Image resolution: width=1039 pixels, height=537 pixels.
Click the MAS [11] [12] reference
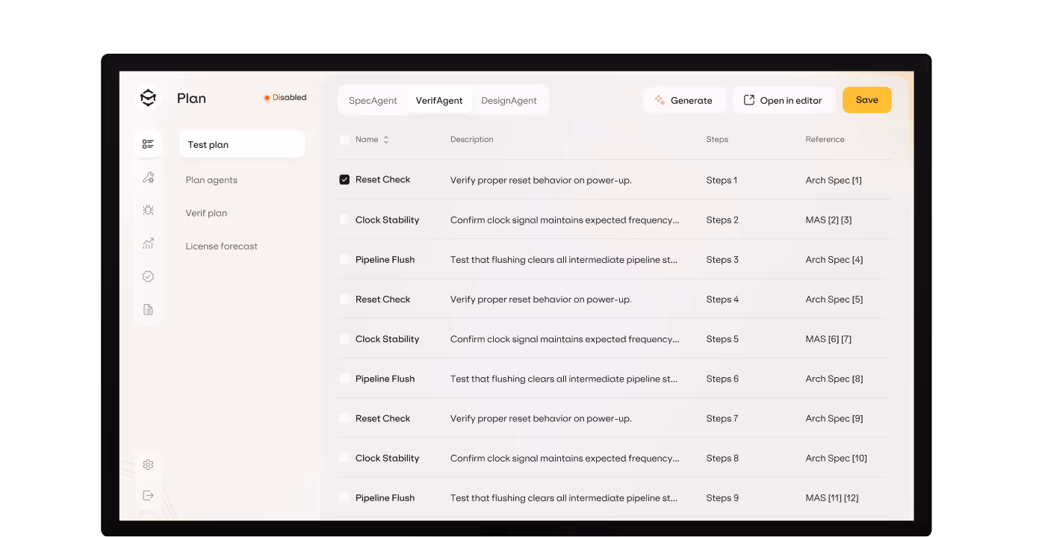(x=832, y=497)
